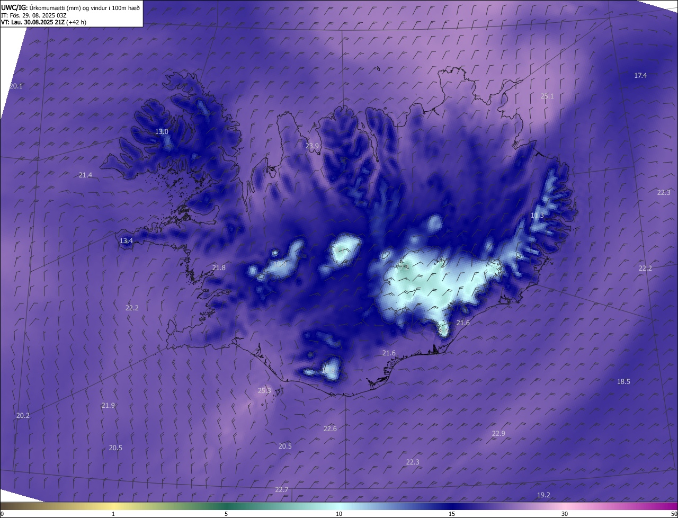This screenshot has height=518, width=678.
Task: Select the 22.7 value label
Action: click(282, 489)
